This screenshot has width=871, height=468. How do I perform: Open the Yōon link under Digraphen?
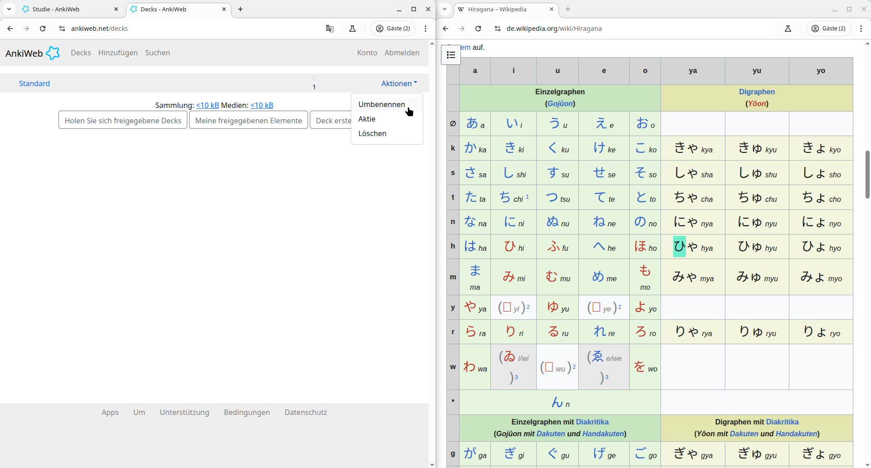click(x=757, y=103)
